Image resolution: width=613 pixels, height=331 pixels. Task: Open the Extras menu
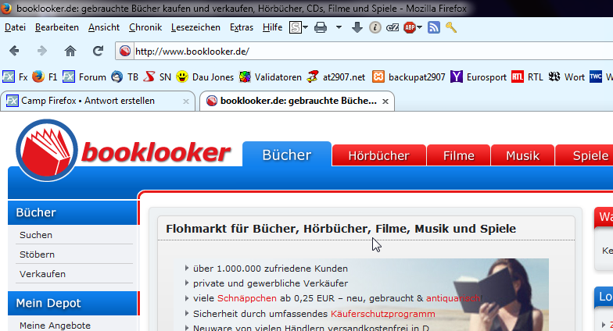point(241,27)
